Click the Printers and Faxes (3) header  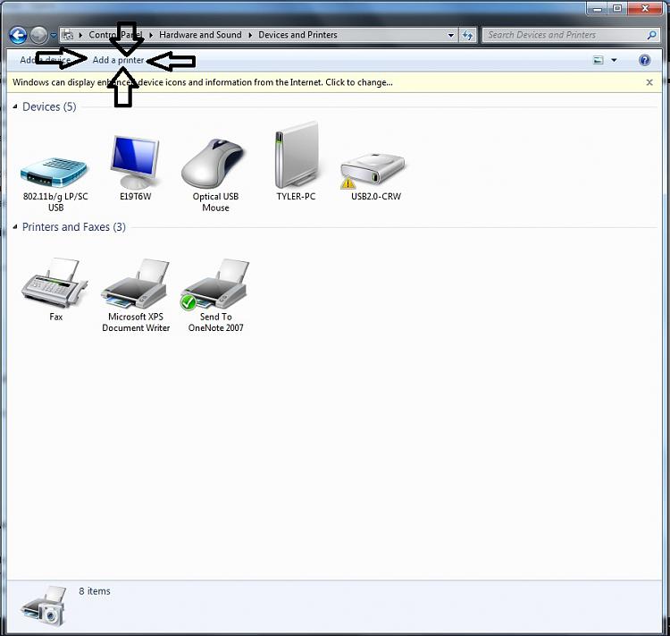pyautogui.click(x=74, y=227)
